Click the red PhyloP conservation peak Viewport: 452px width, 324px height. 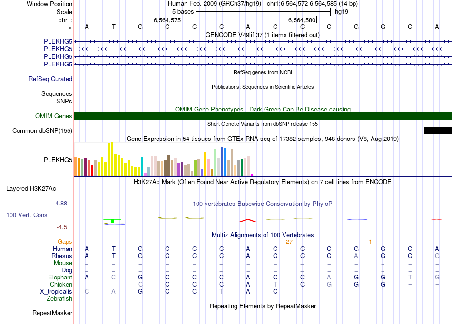pos(248,221)
